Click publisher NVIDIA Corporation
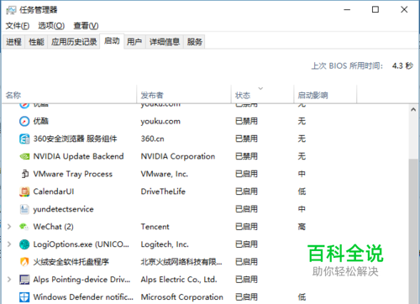Screen dimensions: 420x304 [x=178, y=156]
